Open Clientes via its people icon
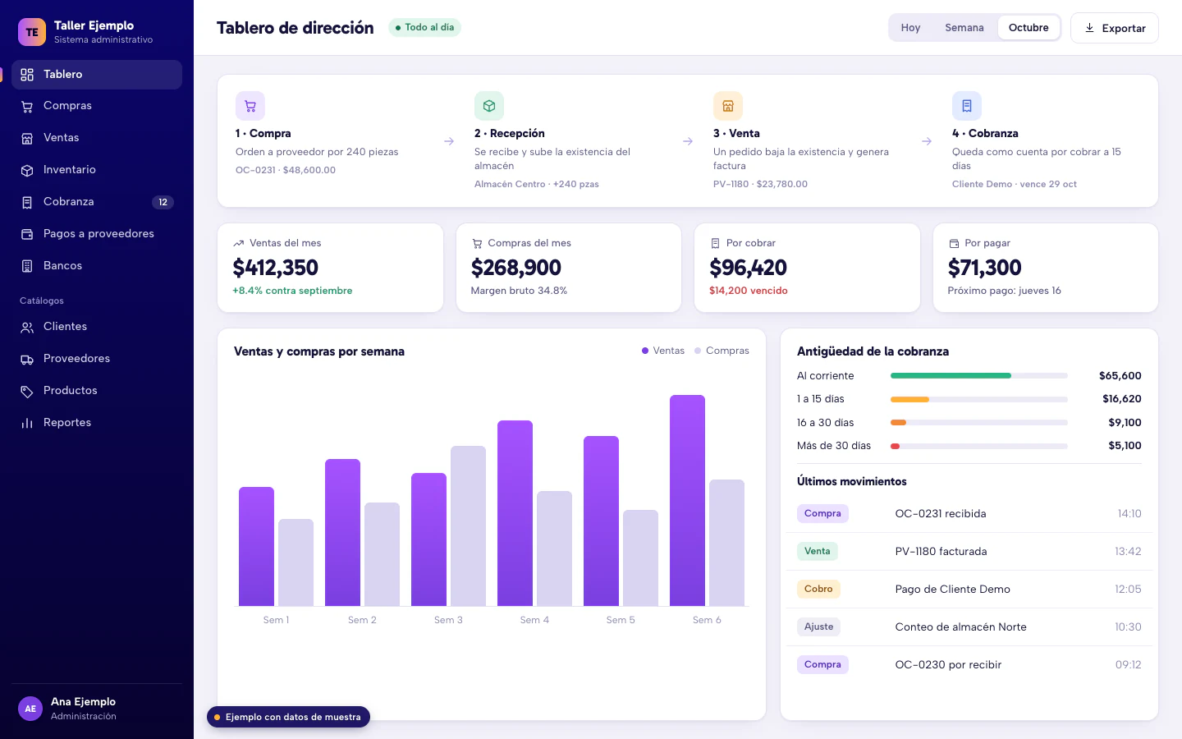Image resolution: width=1182 pixels, height=739 pixels. pos(27,327)
